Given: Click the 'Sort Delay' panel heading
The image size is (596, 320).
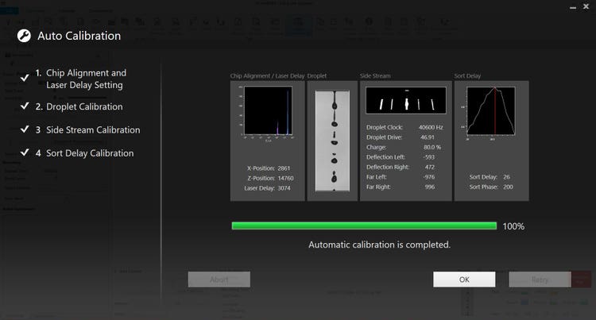Looking at the screenshot, I should pyautogui.click(x=467, y=75).
